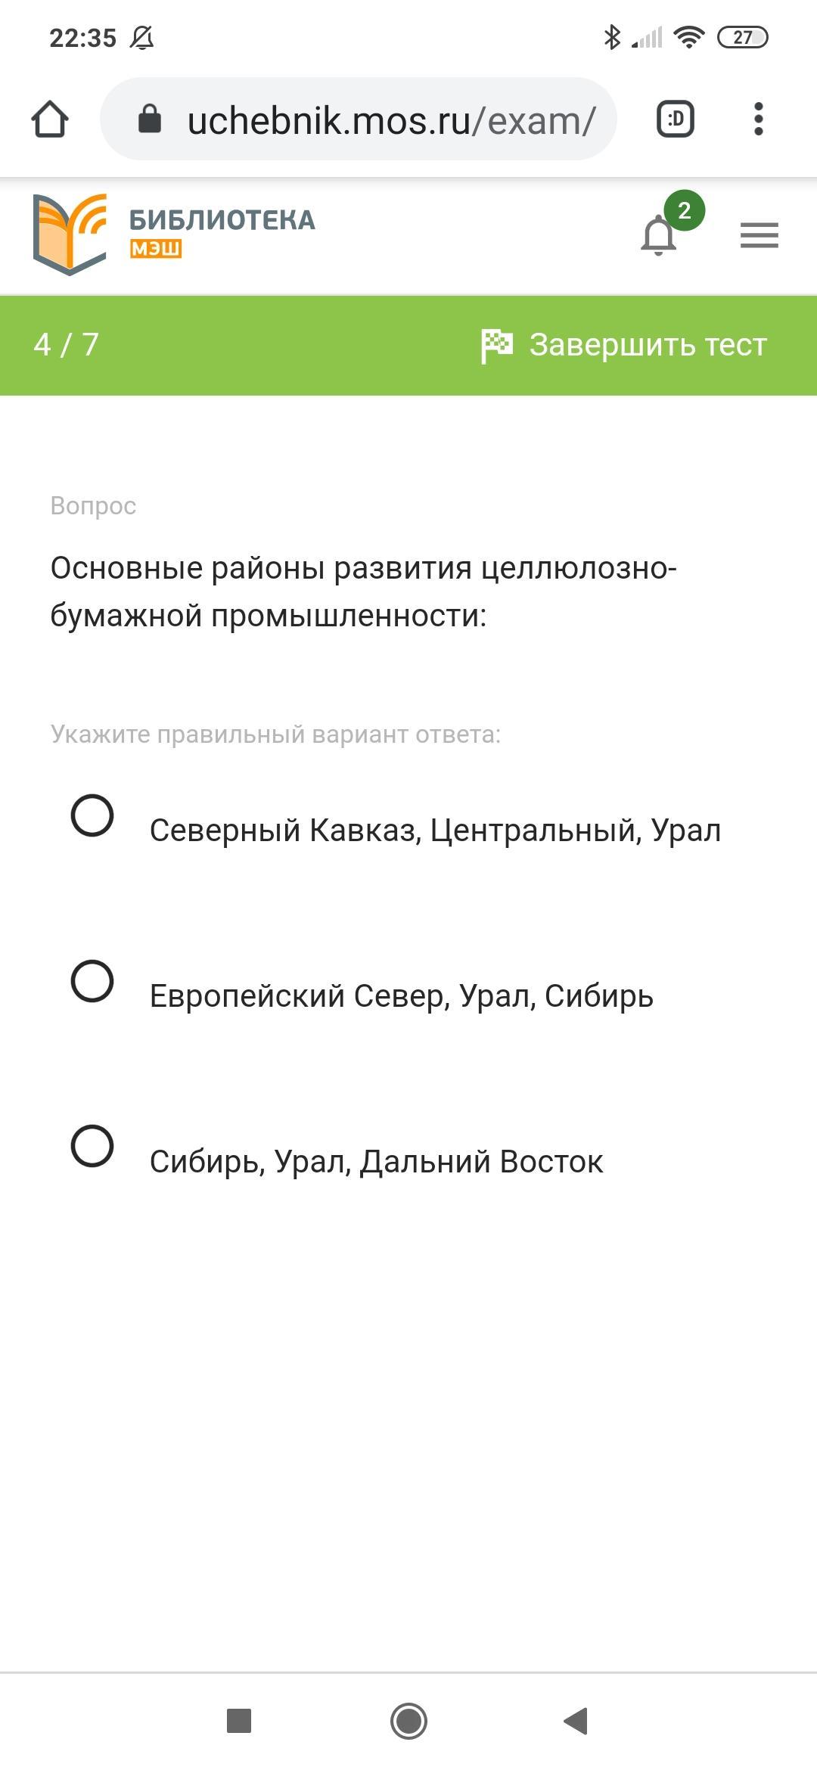Screen dimensions: 817x1770
Task: Tap Android home circle button
Action: pyautogui.click(x=408, y=1721)
